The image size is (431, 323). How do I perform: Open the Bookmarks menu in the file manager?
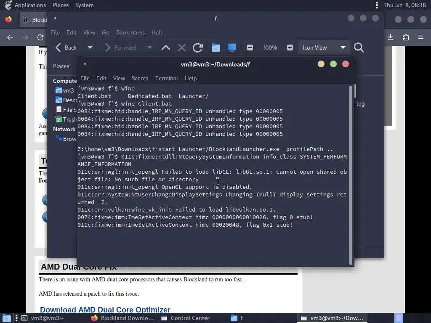point(130,32)
